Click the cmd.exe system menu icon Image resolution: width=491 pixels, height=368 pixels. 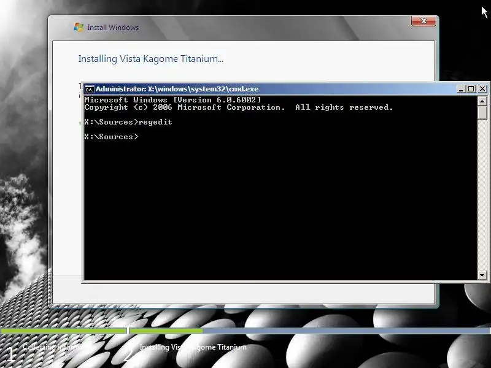(x=89, y=89)
